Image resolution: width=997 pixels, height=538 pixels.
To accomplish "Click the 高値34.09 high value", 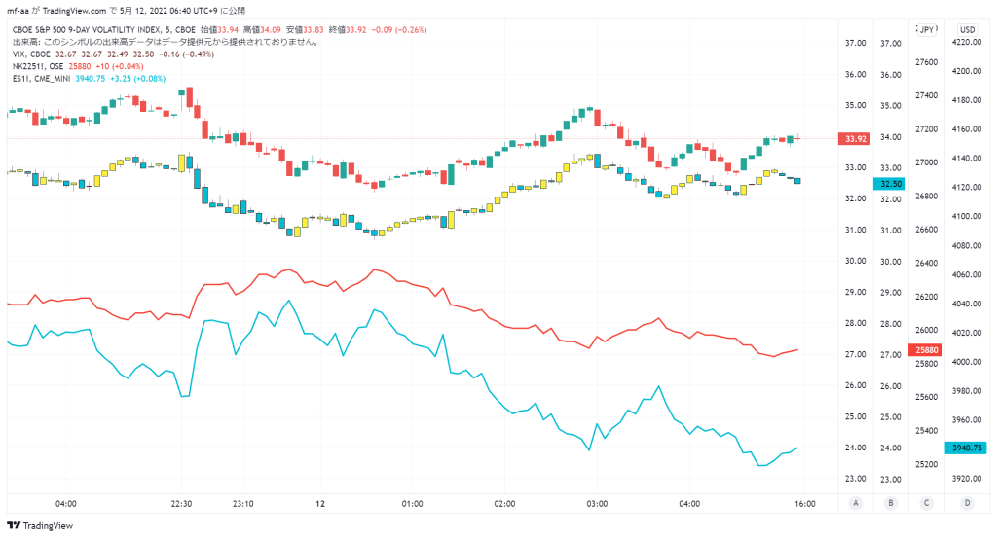I will pyautogui.click(x=262, y=30).
